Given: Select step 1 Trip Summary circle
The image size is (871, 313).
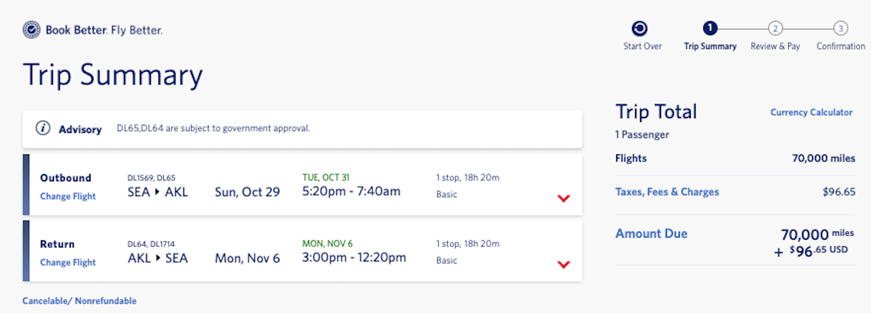Looking at the screenshot, I should pyautogui.click(x=710, y=28).
